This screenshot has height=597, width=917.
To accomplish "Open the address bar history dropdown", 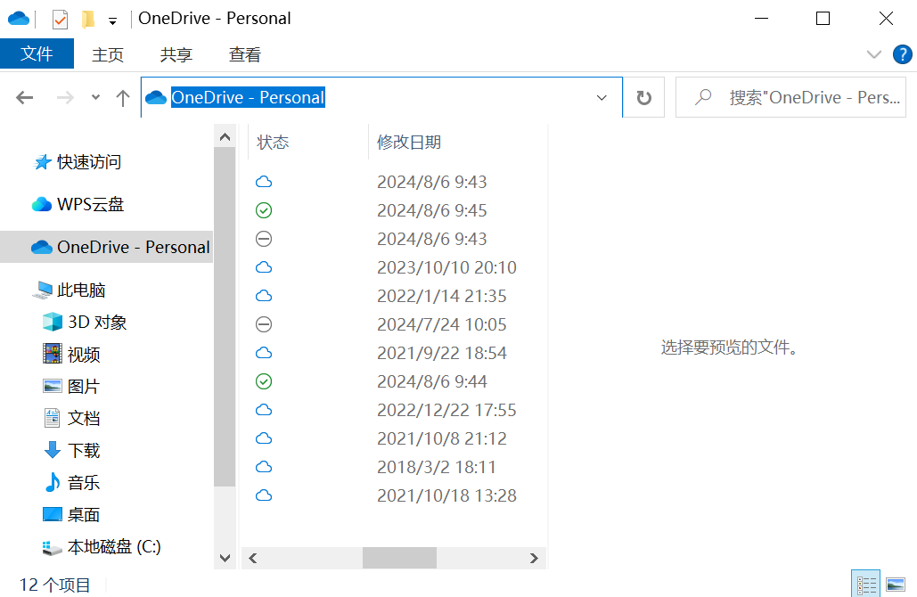I will pos(602,97).
